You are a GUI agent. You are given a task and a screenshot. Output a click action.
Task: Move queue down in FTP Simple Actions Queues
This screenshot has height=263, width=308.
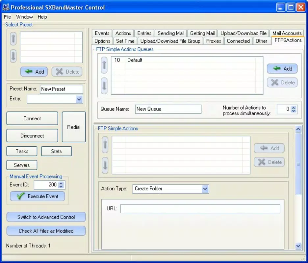(104, 86)
